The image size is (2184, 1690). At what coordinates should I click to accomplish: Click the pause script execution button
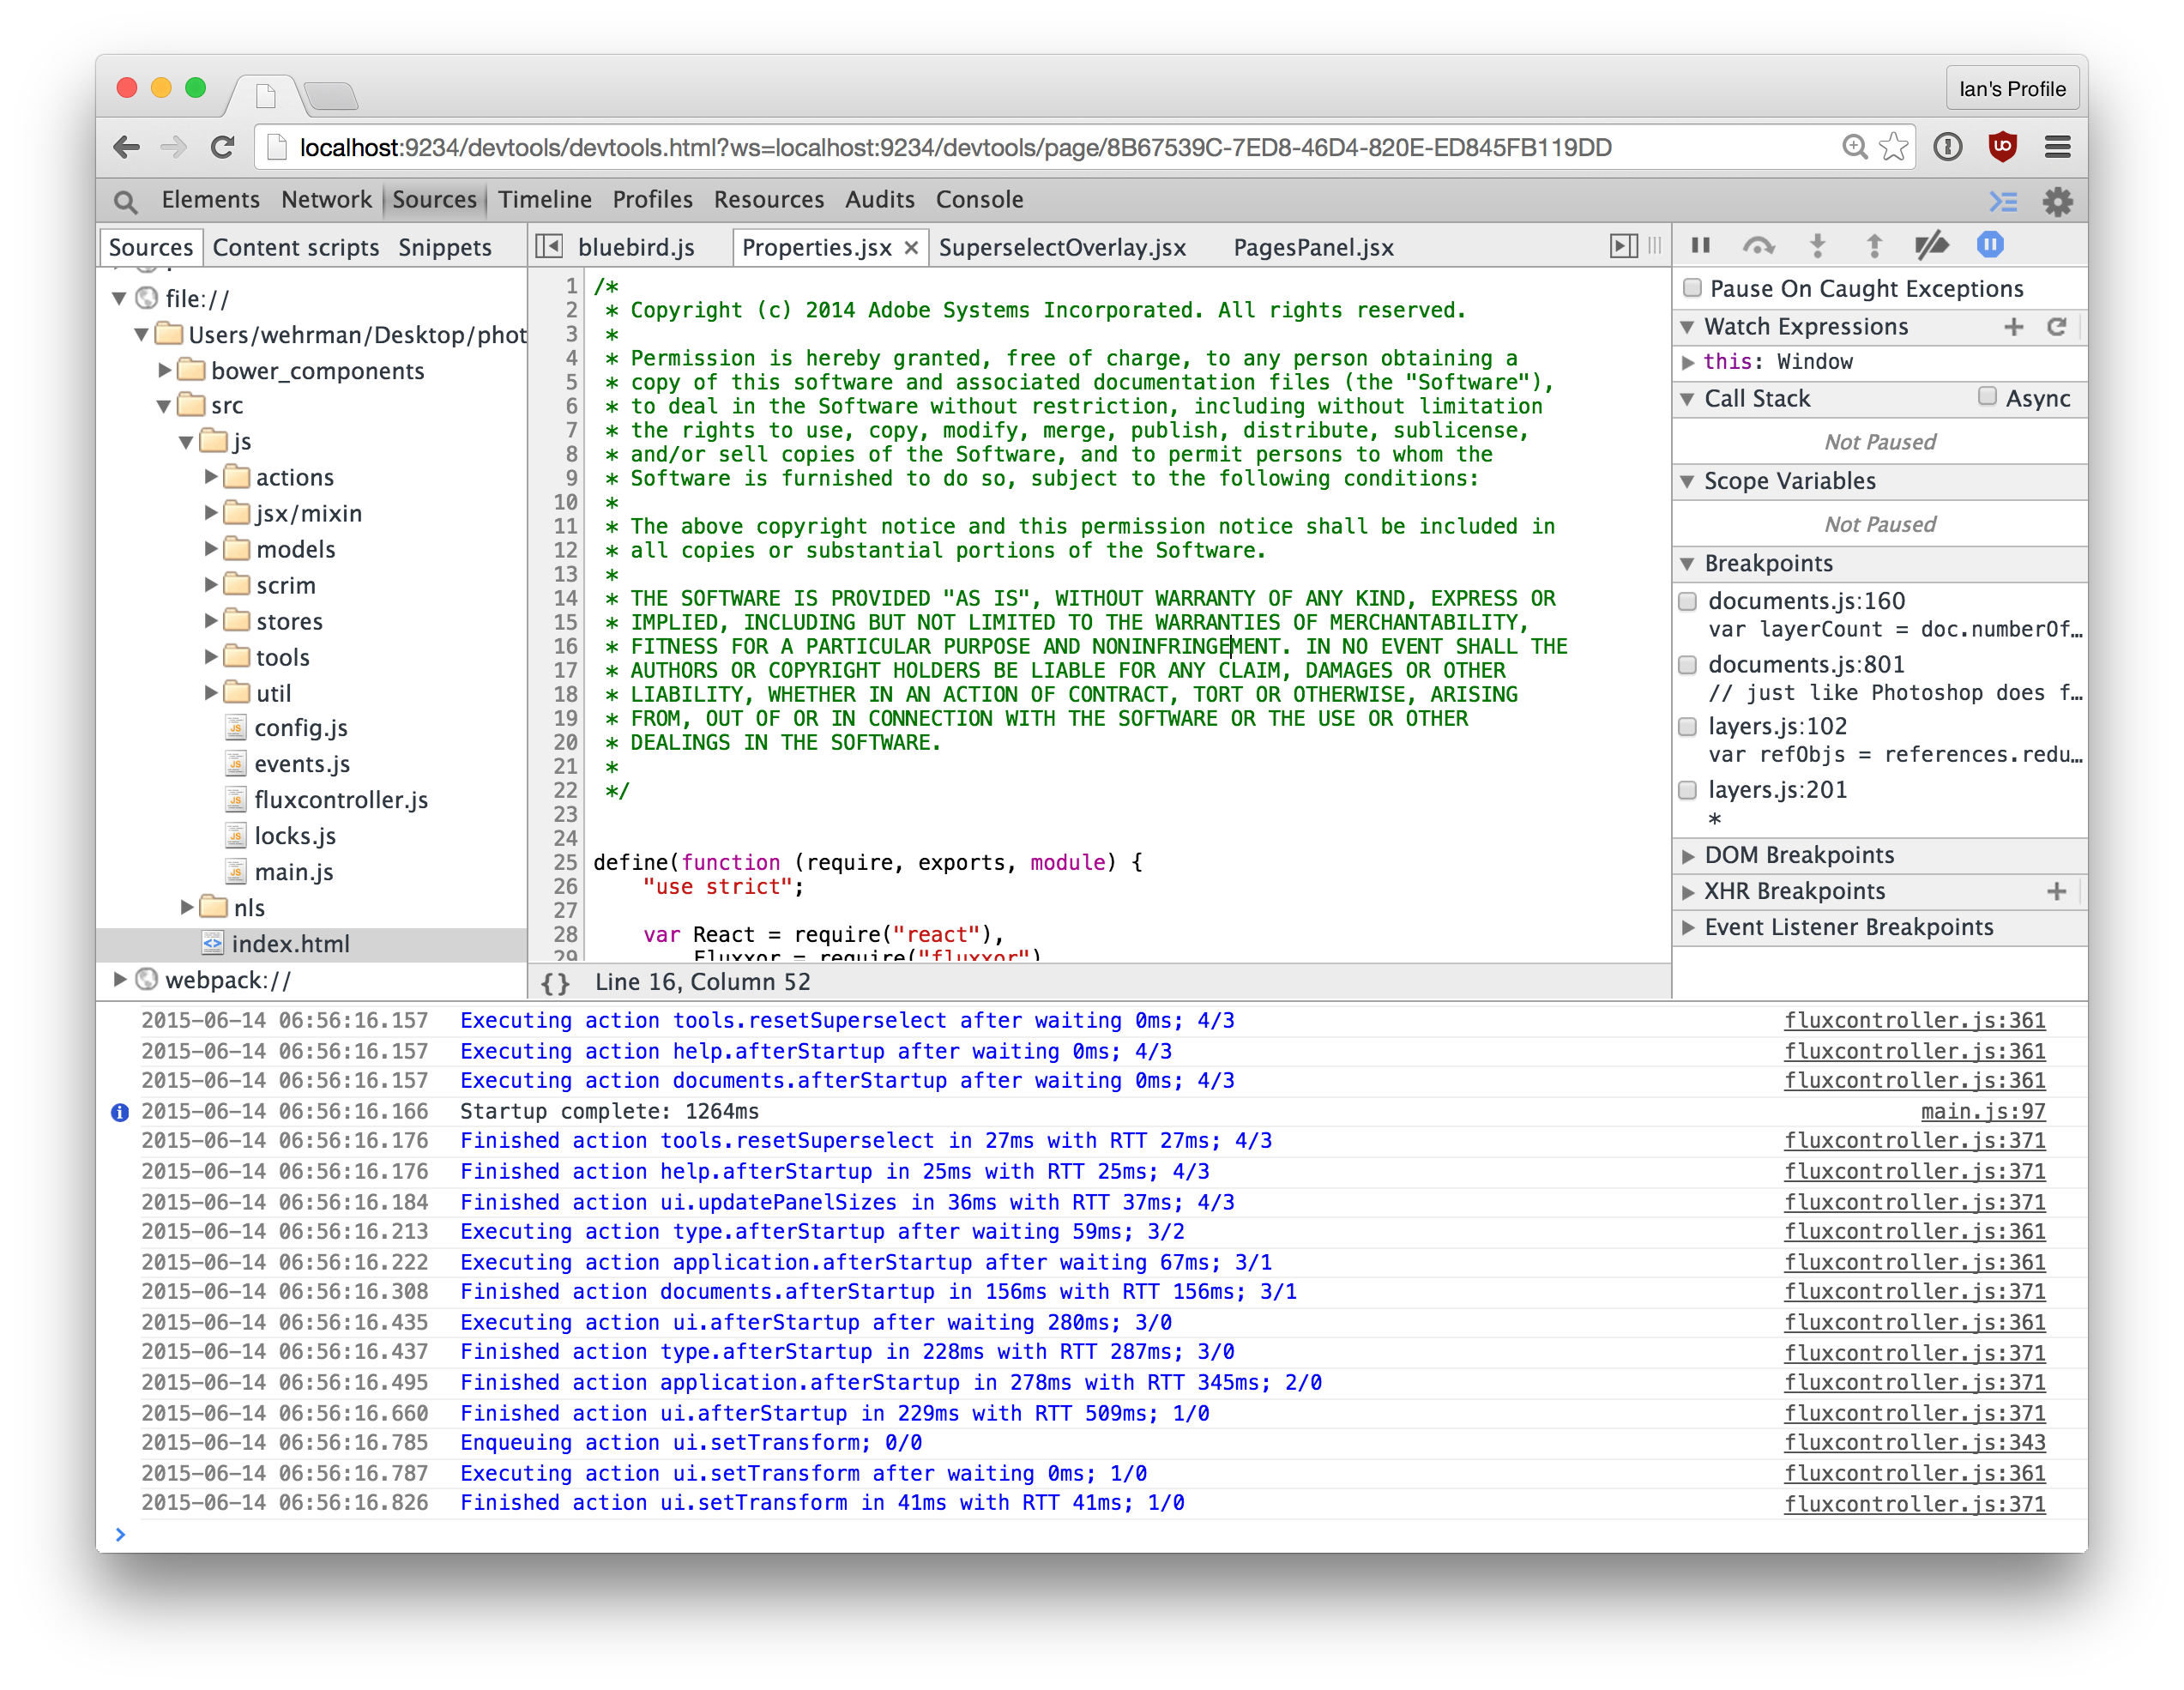pos(1700,245)
